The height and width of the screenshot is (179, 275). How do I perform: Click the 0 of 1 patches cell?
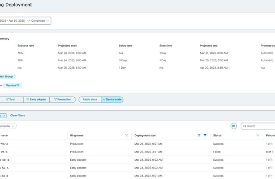click(x=269, y=152)
